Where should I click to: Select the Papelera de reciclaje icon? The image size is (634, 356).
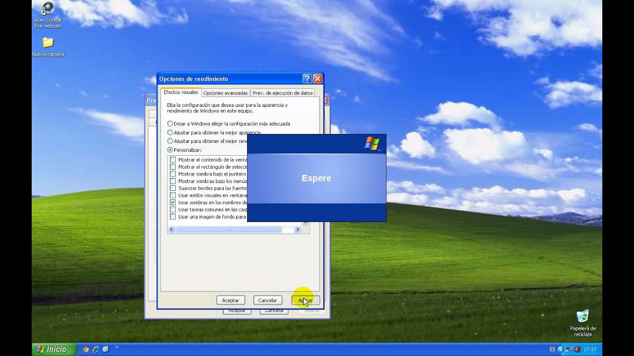tap(583, 323)
